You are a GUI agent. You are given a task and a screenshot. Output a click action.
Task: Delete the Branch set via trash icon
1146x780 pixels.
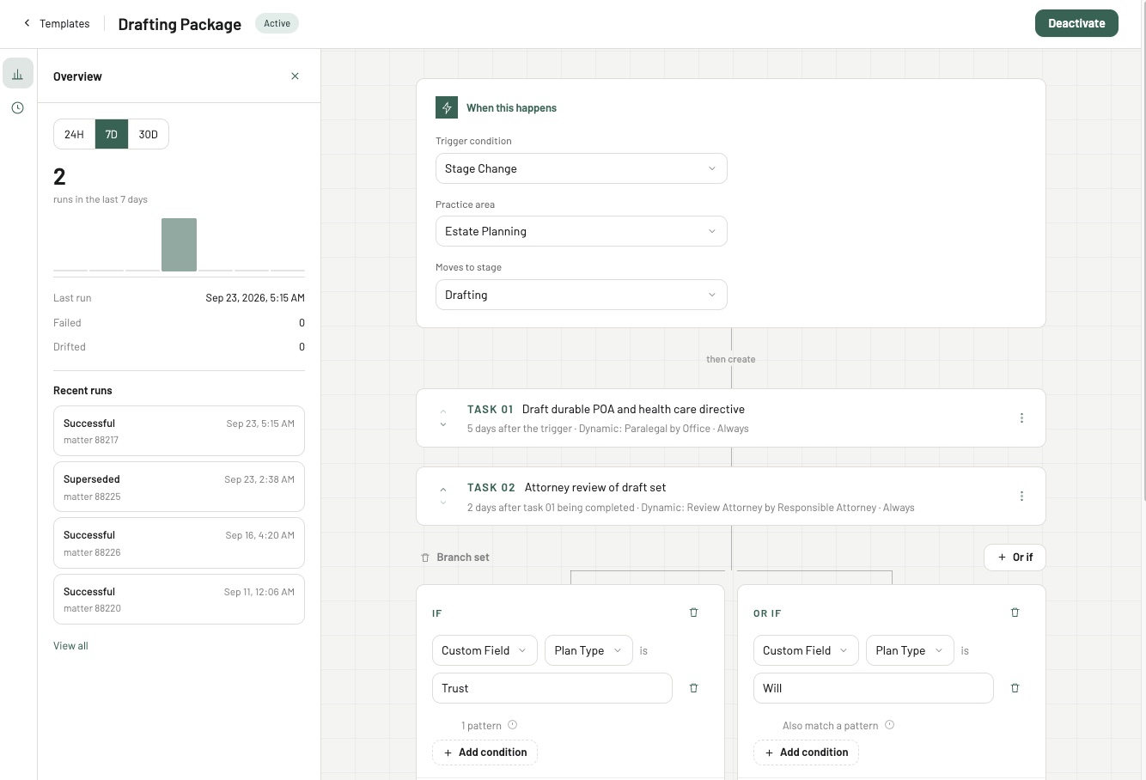coord(425,558)
